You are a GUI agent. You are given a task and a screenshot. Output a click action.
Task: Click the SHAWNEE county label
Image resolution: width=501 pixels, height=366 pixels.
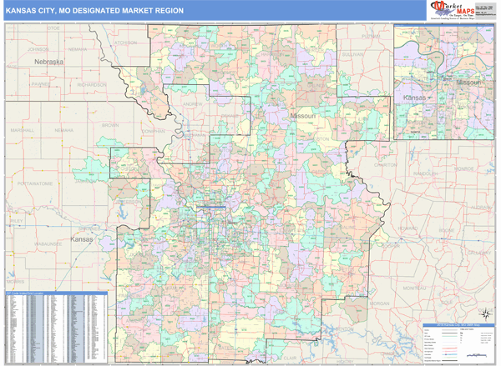click(89, 228)
